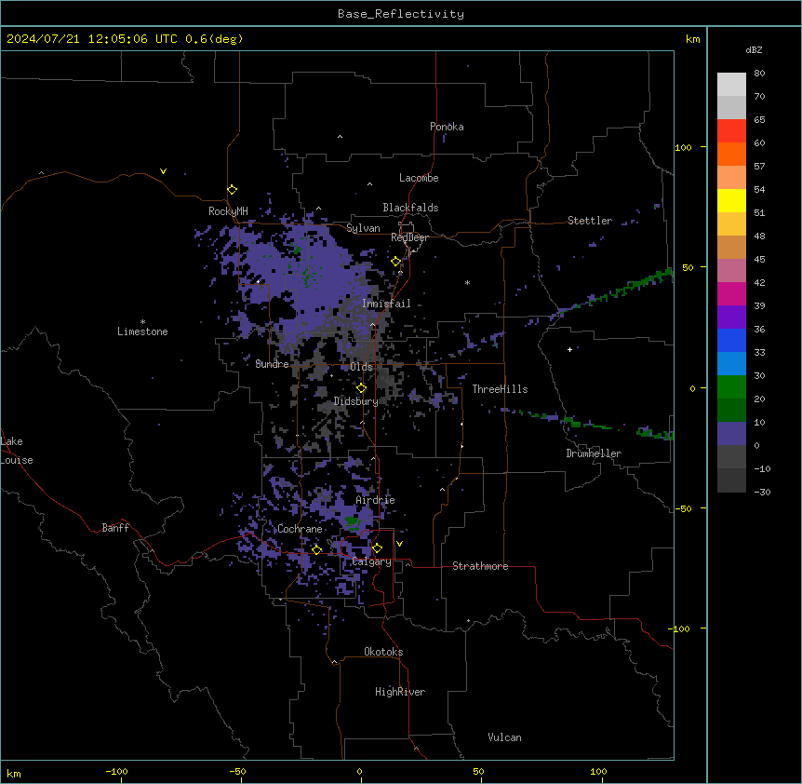Select the yellow diamond between Olds and Didsbury
The width and height of the screenshot is (802, 784).
(361, 388)
